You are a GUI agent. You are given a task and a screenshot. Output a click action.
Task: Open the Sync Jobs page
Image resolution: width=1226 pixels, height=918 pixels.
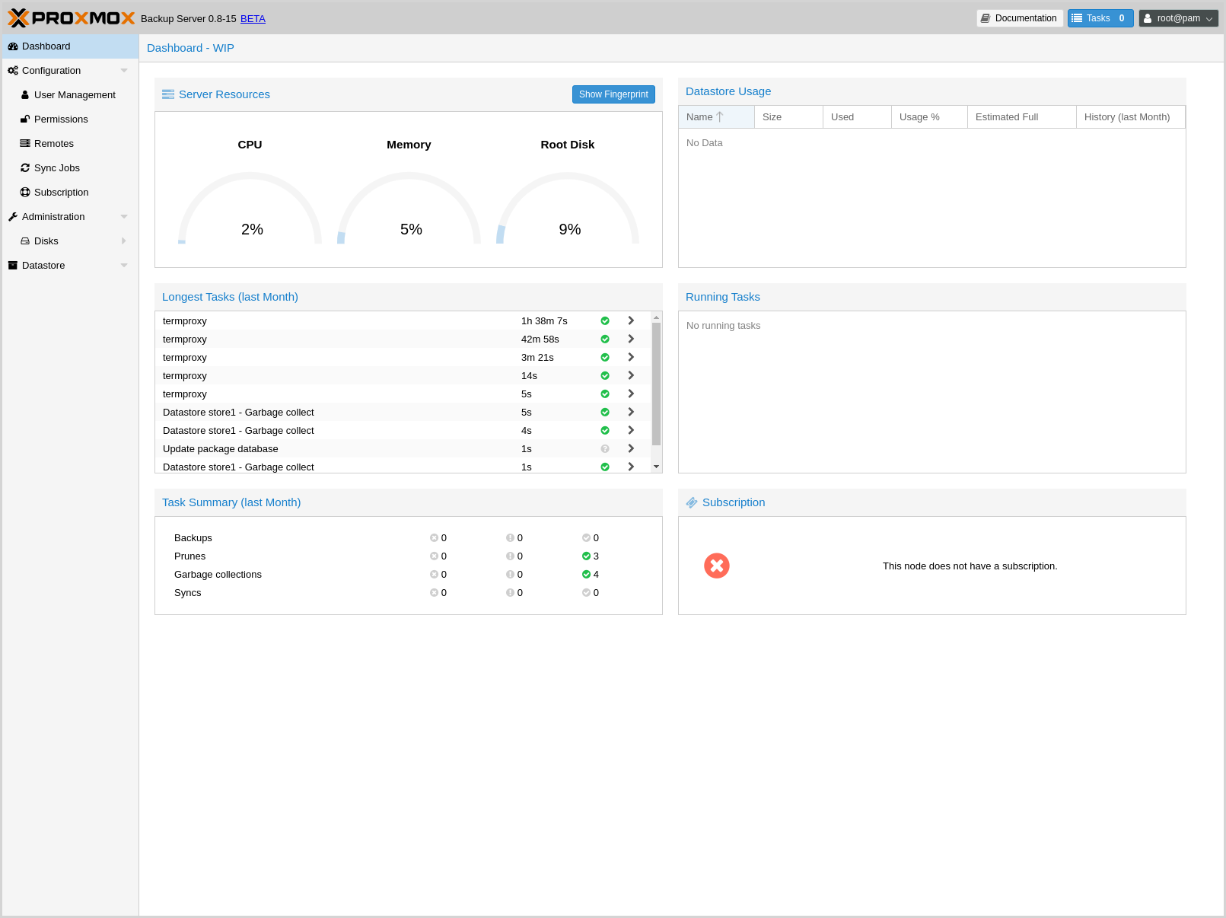tap(56, 168)
